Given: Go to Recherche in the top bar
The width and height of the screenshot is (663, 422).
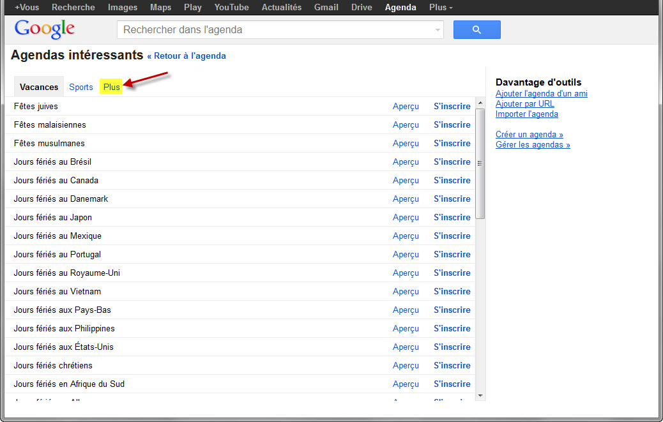Looking at the screenshot, I should pos(73,7).
